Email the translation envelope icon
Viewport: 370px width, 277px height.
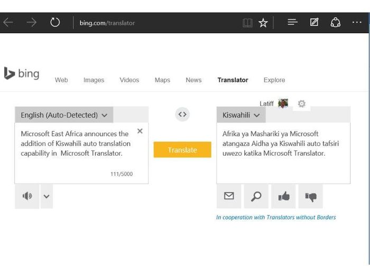pos(229,196)
